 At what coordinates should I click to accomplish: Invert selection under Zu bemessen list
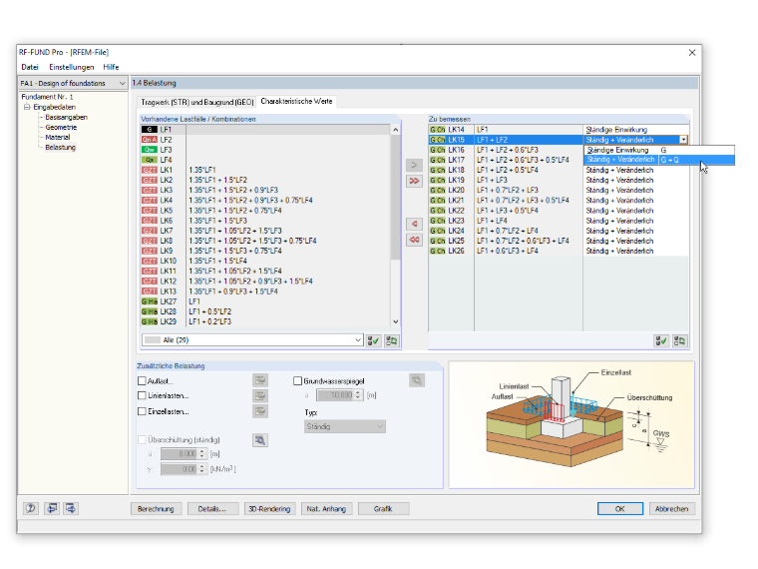pos(679,341)
